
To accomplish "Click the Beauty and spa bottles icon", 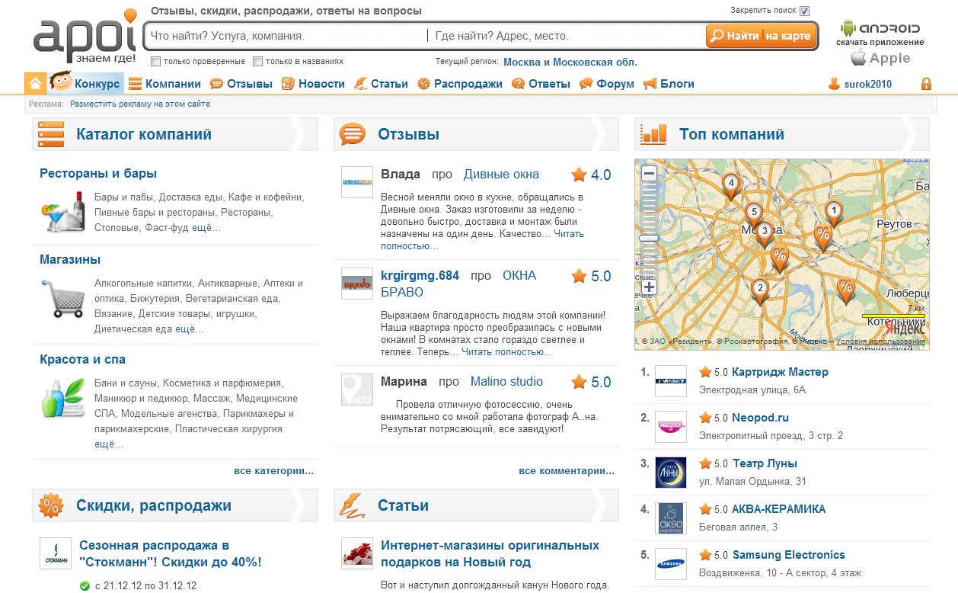I will (63, 398).
